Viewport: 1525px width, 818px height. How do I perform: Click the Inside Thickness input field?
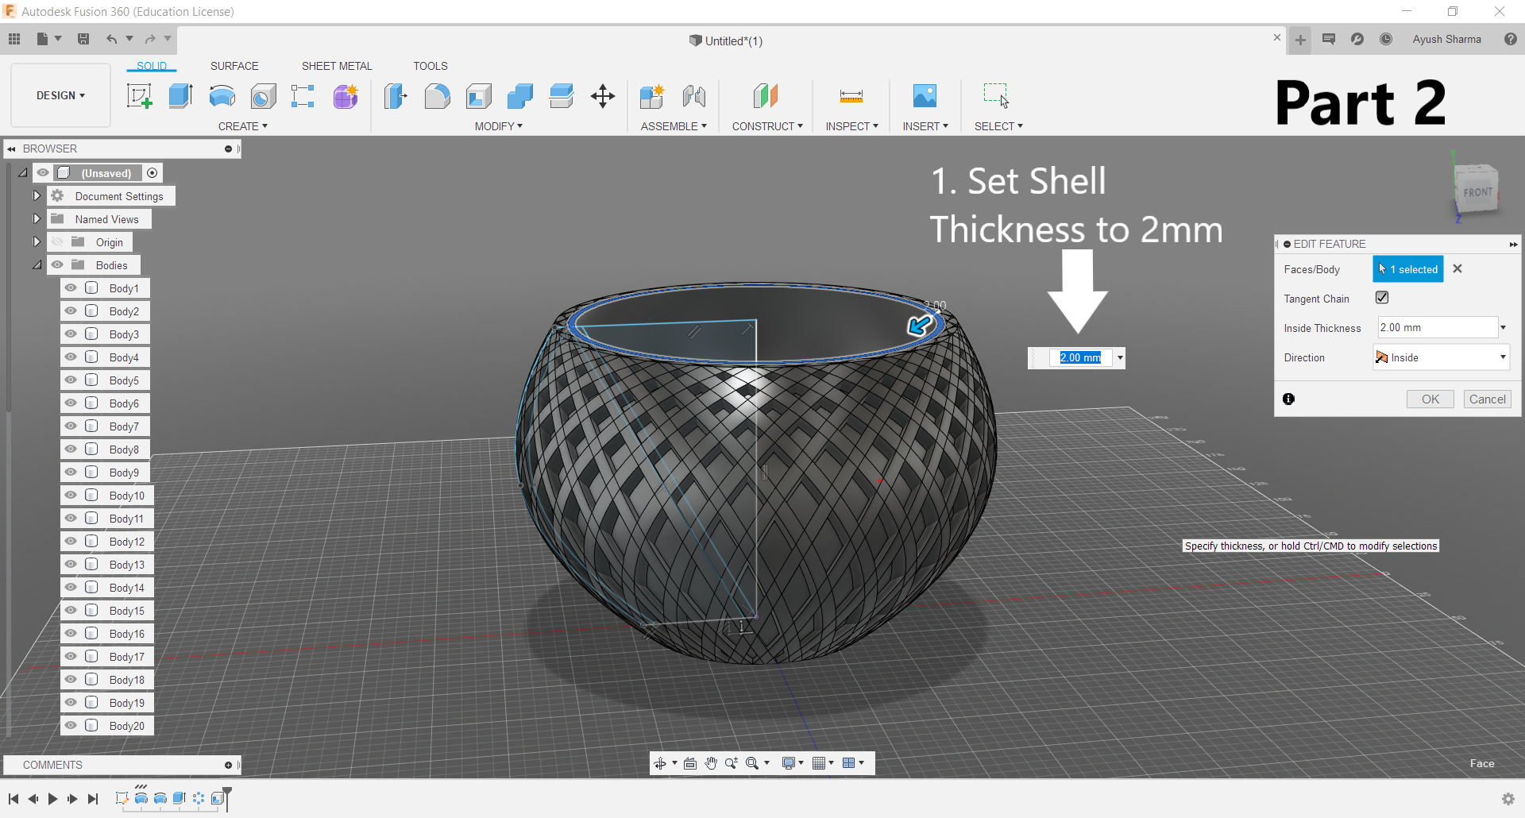(1438, 328)
